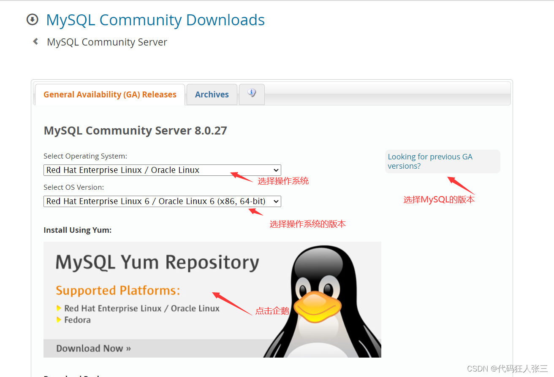
Task: Click Download Now on Yum banner
Action: coord(93,348)
